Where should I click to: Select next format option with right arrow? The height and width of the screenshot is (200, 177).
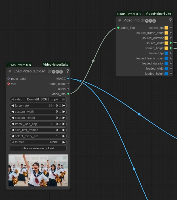(x=64, y=142)
